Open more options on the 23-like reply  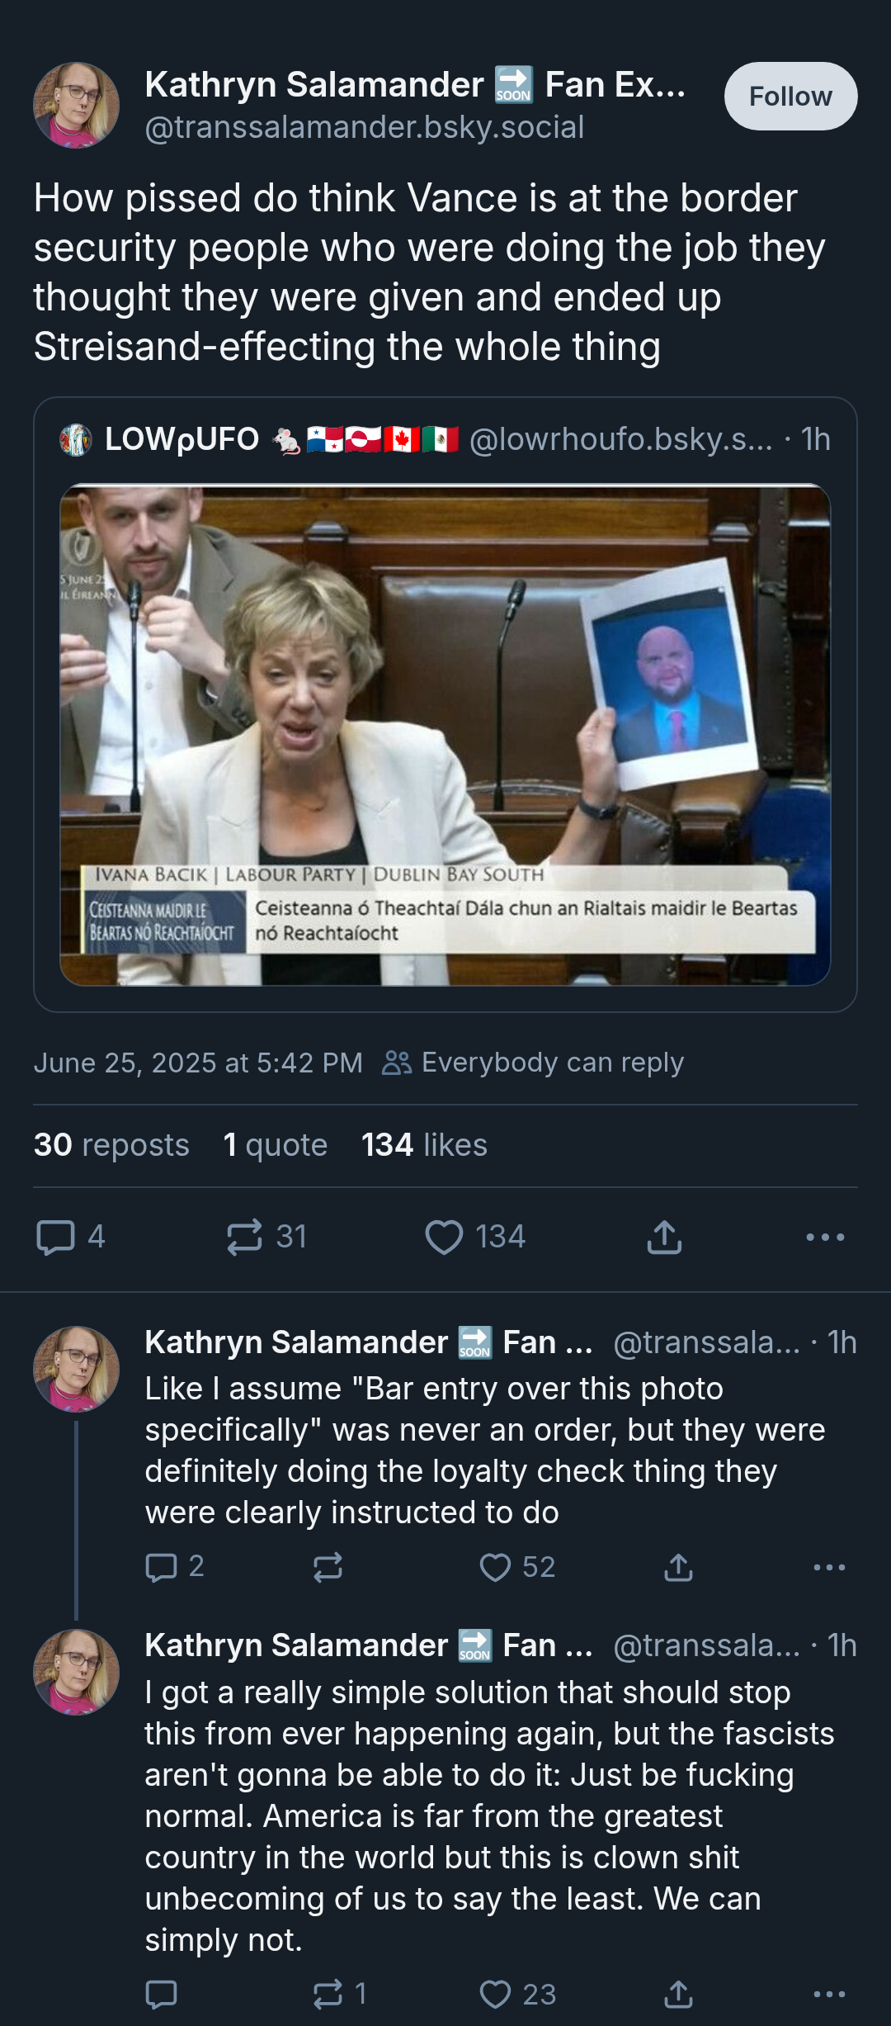[x=829, y=1995]
